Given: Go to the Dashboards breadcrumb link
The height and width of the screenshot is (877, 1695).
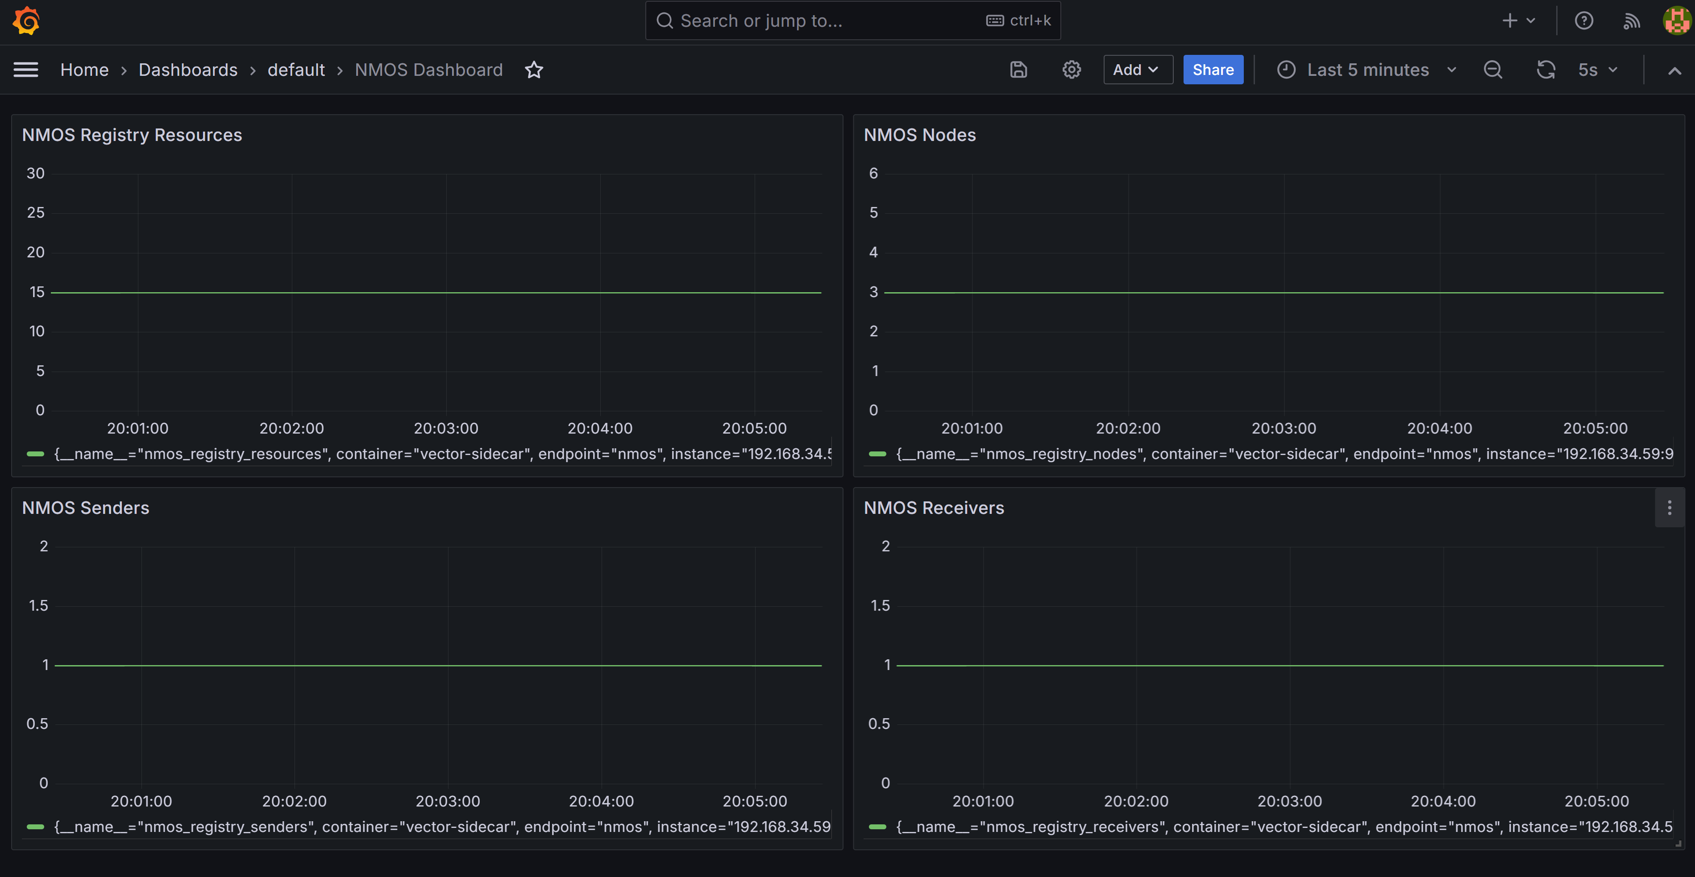Looking at the screenshot, I should 187,70.
